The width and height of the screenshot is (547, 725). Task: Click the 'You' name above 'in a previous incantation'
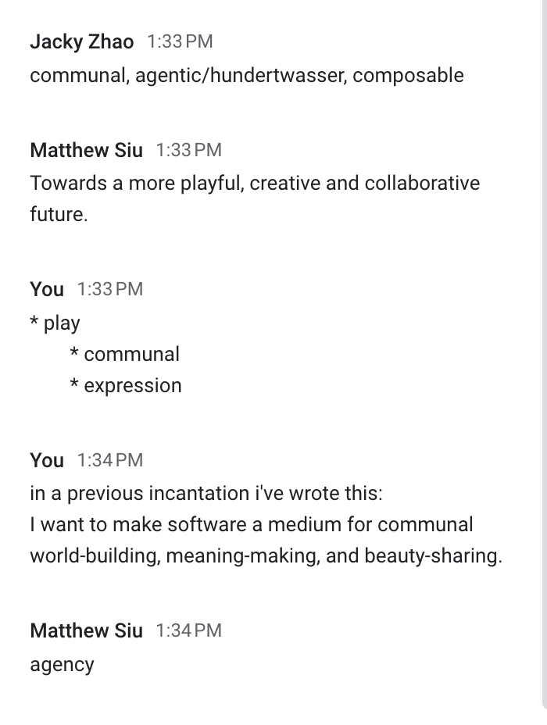[47, 460]
